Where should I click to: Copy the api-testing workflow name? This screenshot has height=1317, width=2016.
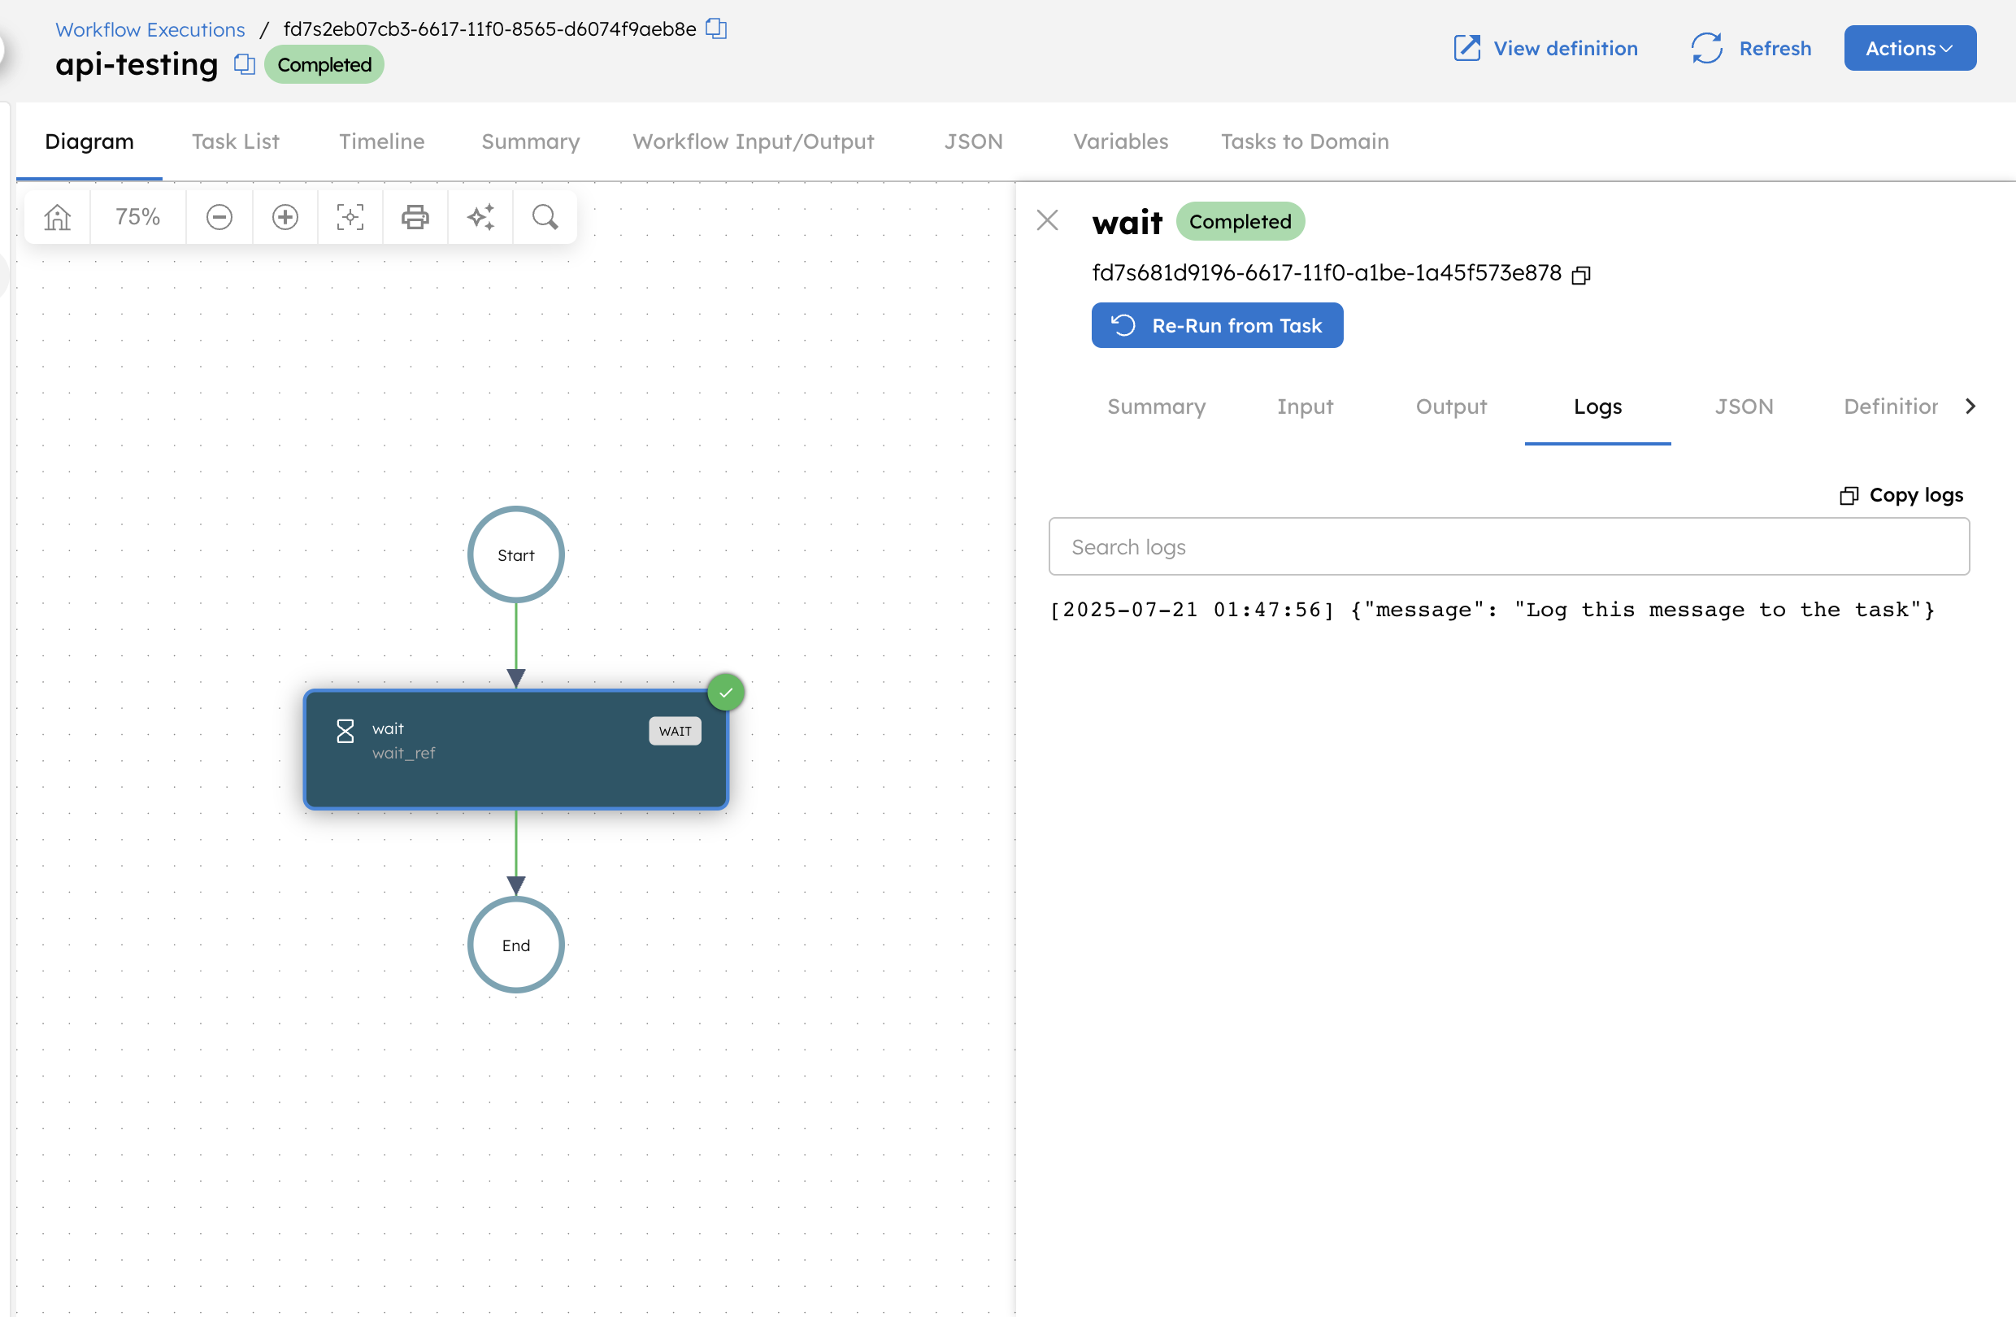(244, 64)
